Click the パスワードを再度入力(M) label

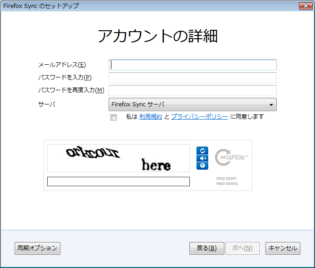tap(71, 90)
